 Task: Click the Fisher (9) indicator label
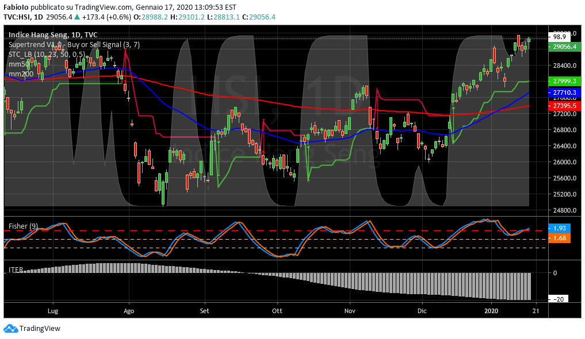point(23,226)
